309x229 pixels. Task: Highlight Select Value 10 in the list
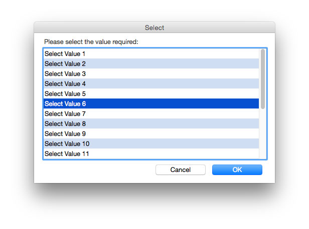[x=151, y=143]
